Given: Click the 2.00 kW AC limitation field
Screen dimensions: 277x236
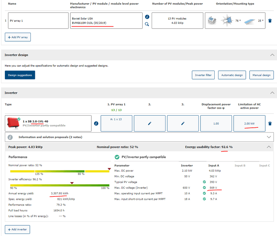Looking at the screenshot, I should coord(249,124).
